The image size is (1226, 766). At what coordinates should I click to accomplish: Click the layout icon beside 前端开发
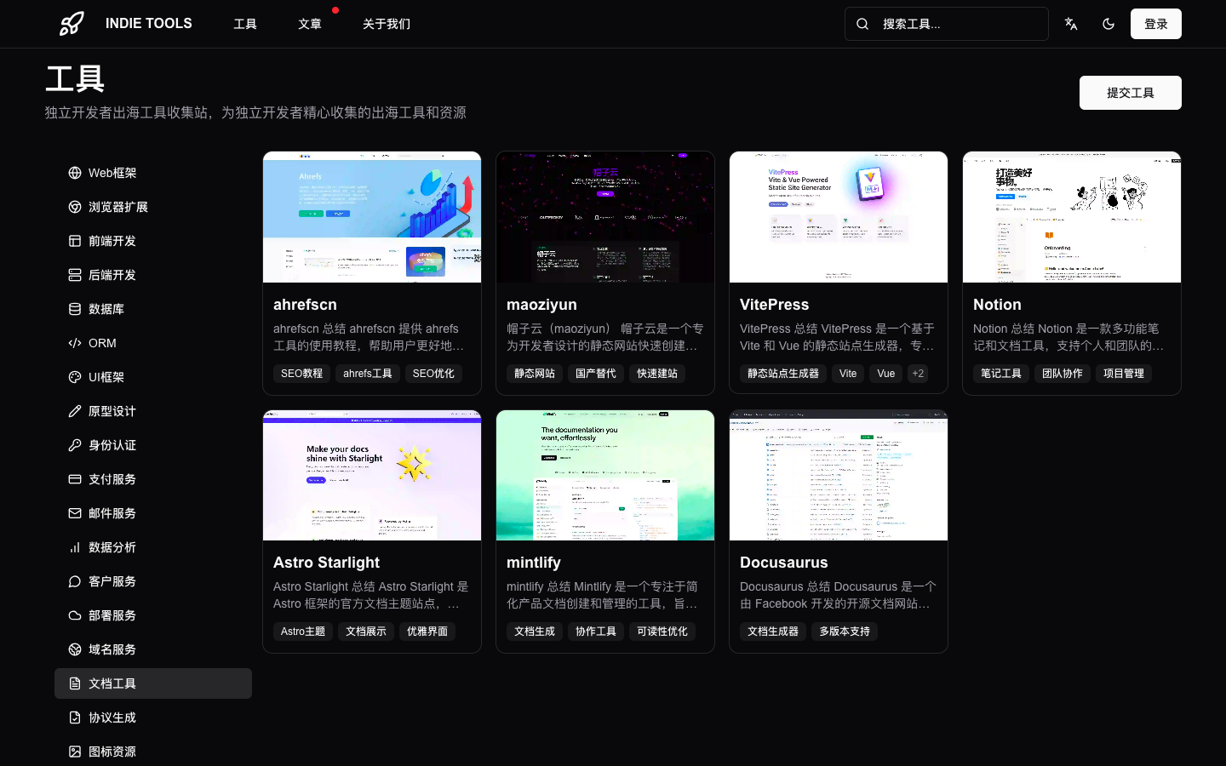click(x=75, y=241)
